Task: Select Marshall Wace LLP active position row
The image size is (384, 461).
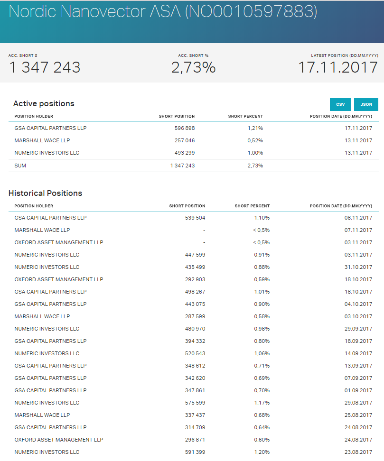Action: click(x=42, y=140)
